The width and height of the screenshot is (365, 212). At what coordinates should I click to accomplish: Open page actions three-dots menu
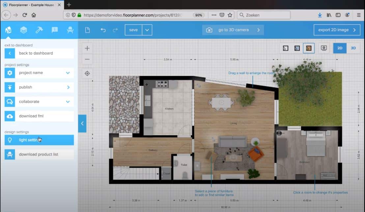pos(214,15)
